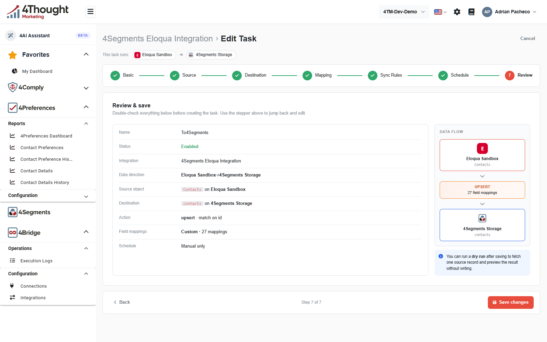547x342 pixels.
Task: Click the dry run info icon
Action: click(441, 256)
